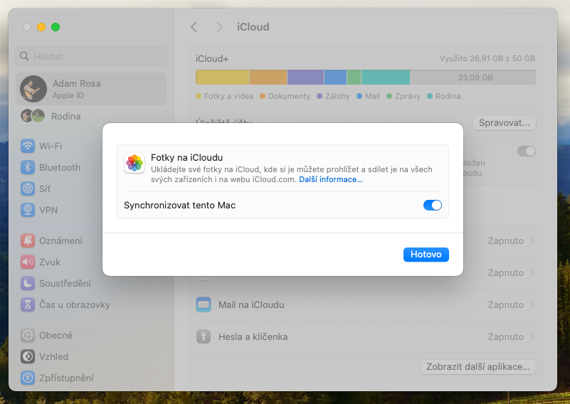This screenshot has width=570, height=404.
Task: Open Oznámení notifications pane
Action: click(x=60, y=240)
